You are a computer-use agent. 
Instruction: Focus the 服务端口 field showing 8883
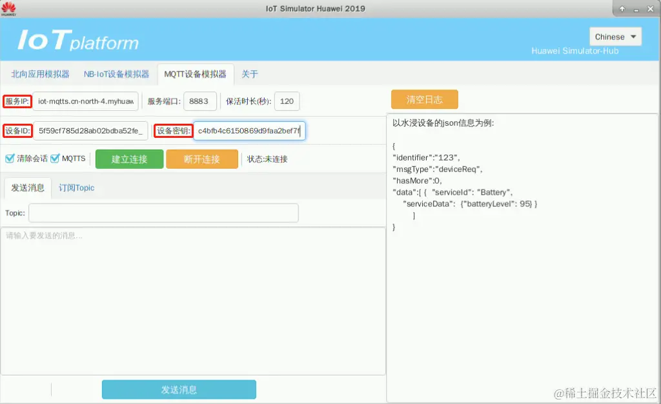pos(200,101)
